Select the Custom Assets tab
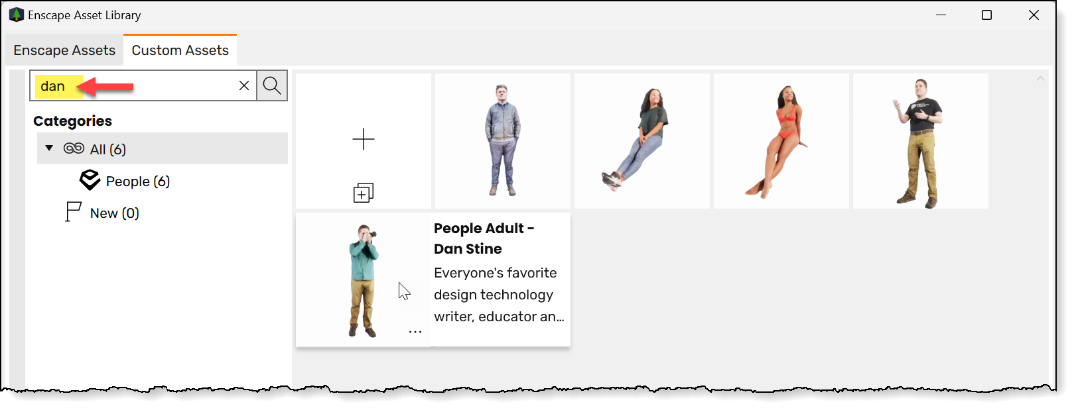1074x410 pixels. 180,50
